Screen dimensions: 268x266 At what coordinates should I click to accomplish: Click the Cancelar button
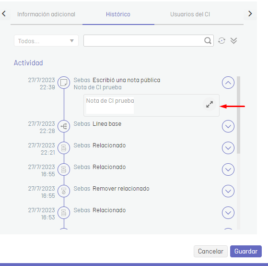[210, 251]
